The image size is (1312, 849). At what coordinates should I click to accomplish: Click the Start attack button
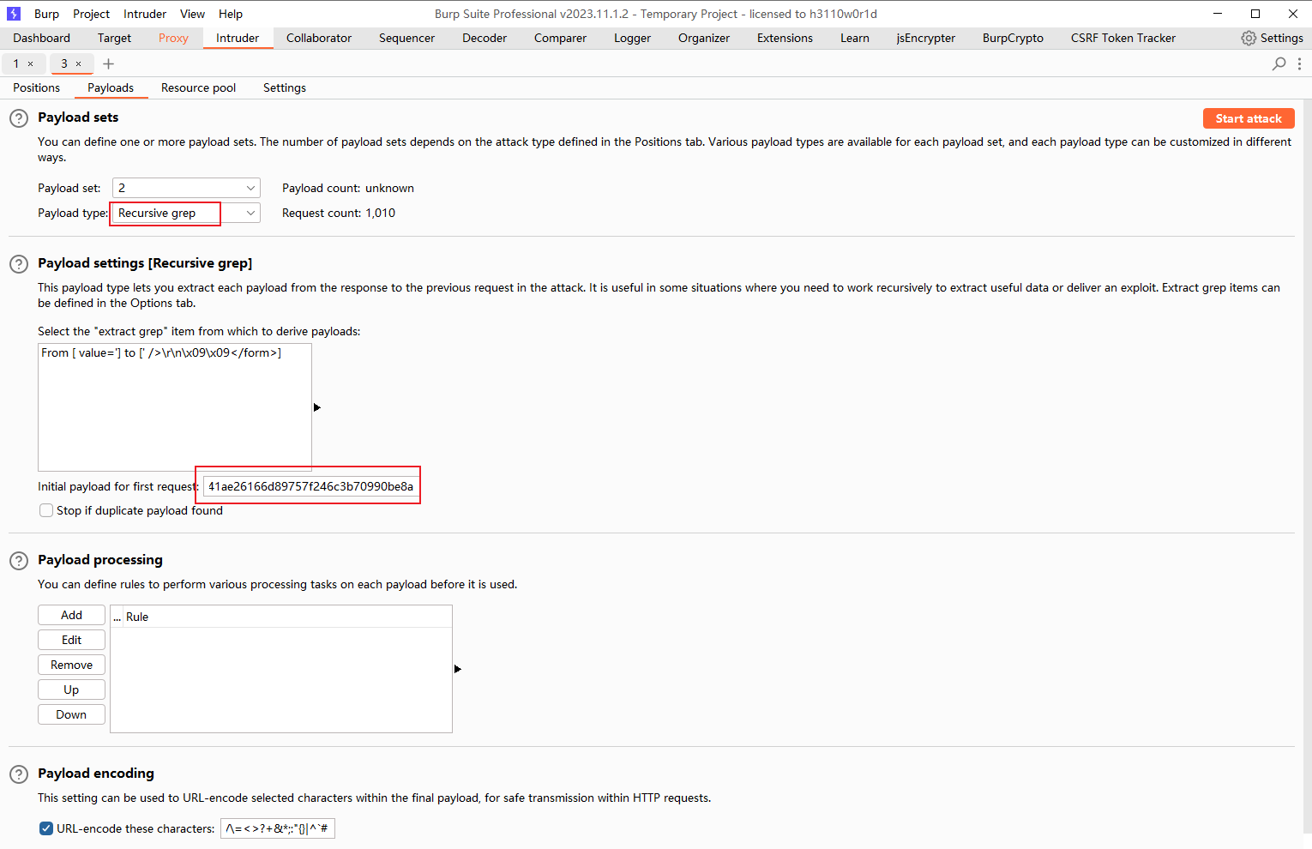(1249, 118)
